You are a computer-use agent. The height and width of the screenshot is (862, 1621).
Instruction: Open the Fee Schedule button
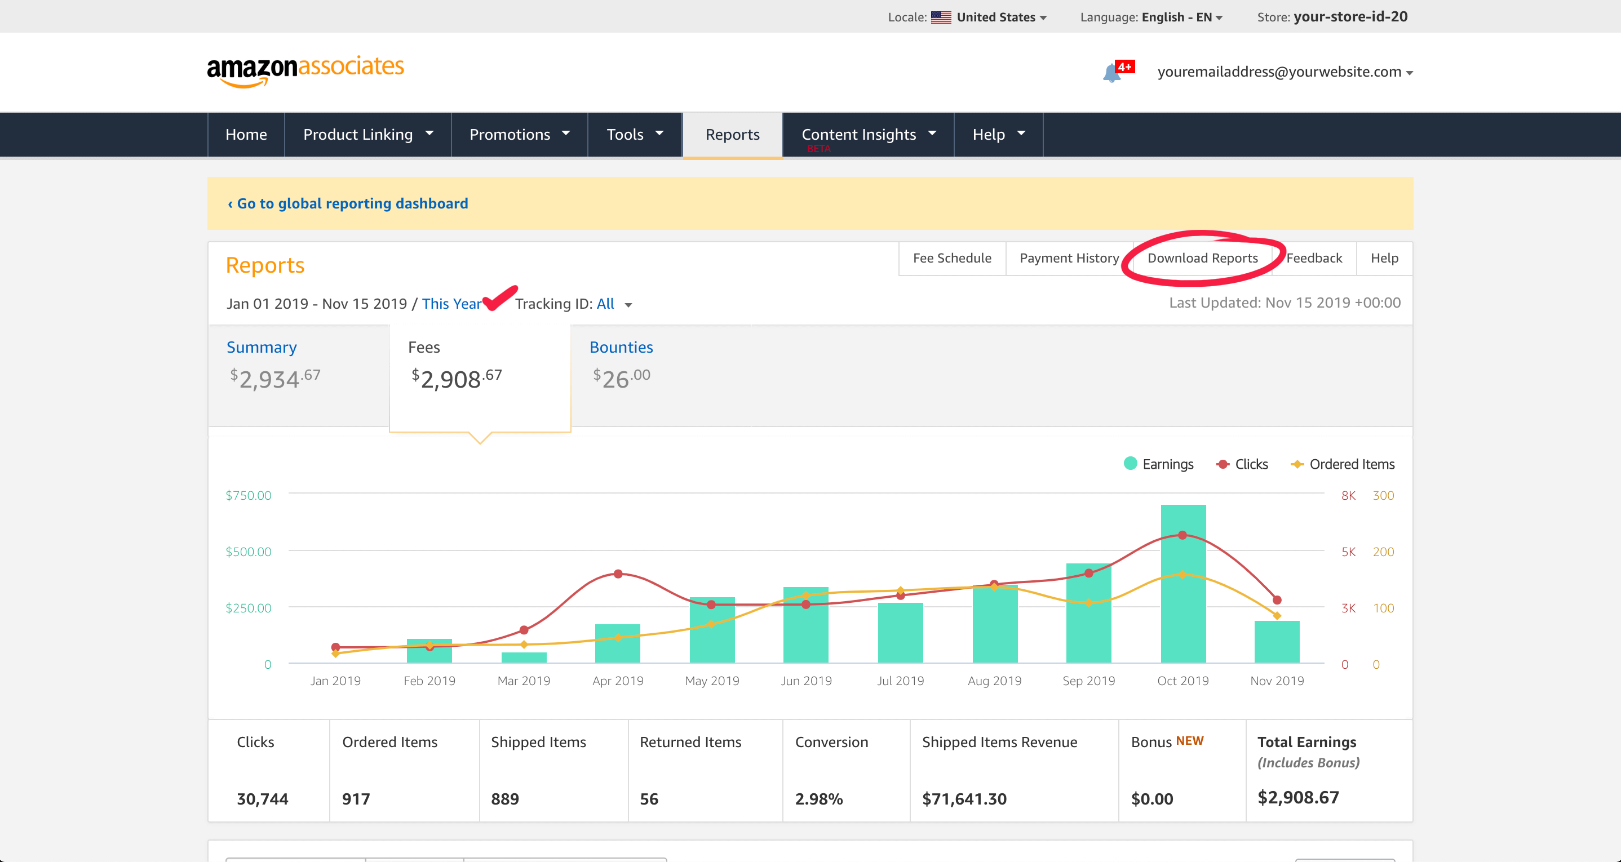pyautogui.click(x=952, y=258)
